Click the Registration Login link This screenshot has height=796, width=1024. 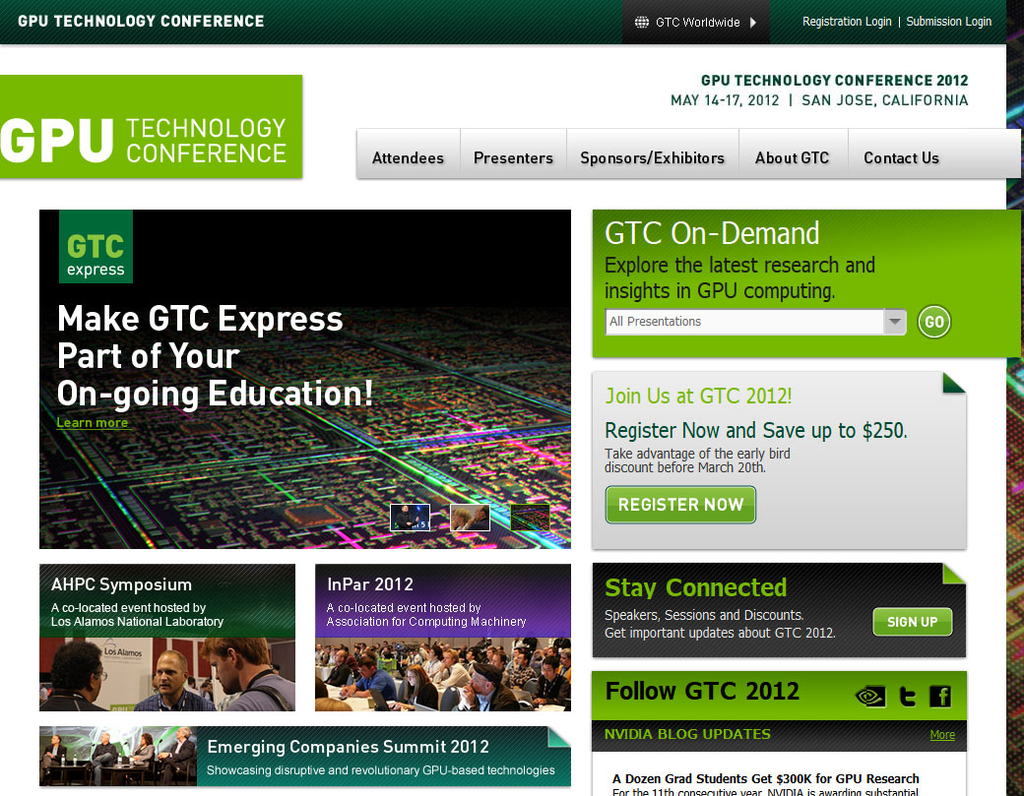[847, 22]
